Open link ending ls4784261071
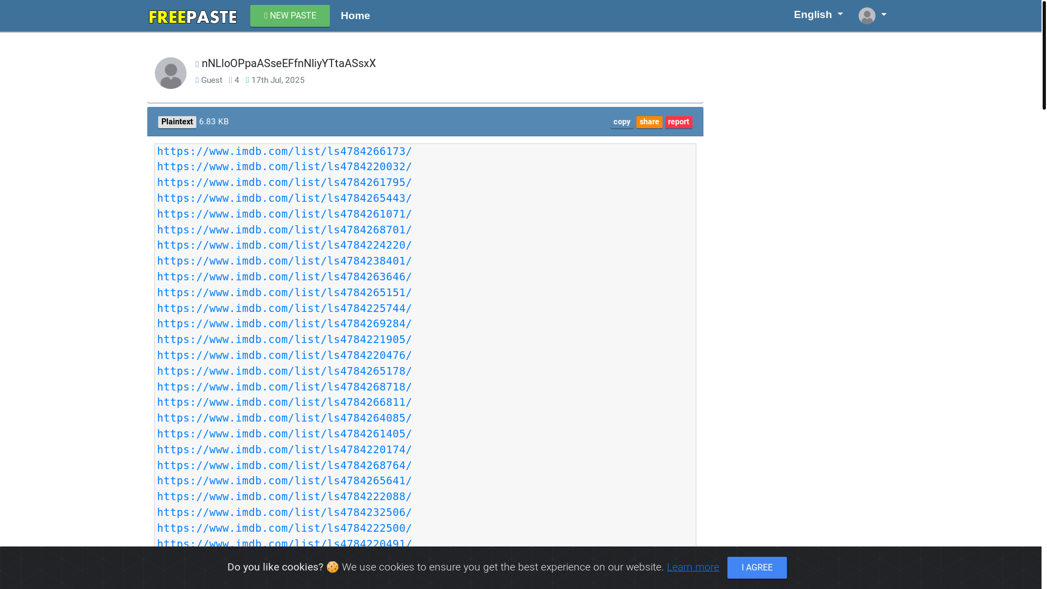The height and width of the screenshot is (589, 1047). click(x=285, y=214)
